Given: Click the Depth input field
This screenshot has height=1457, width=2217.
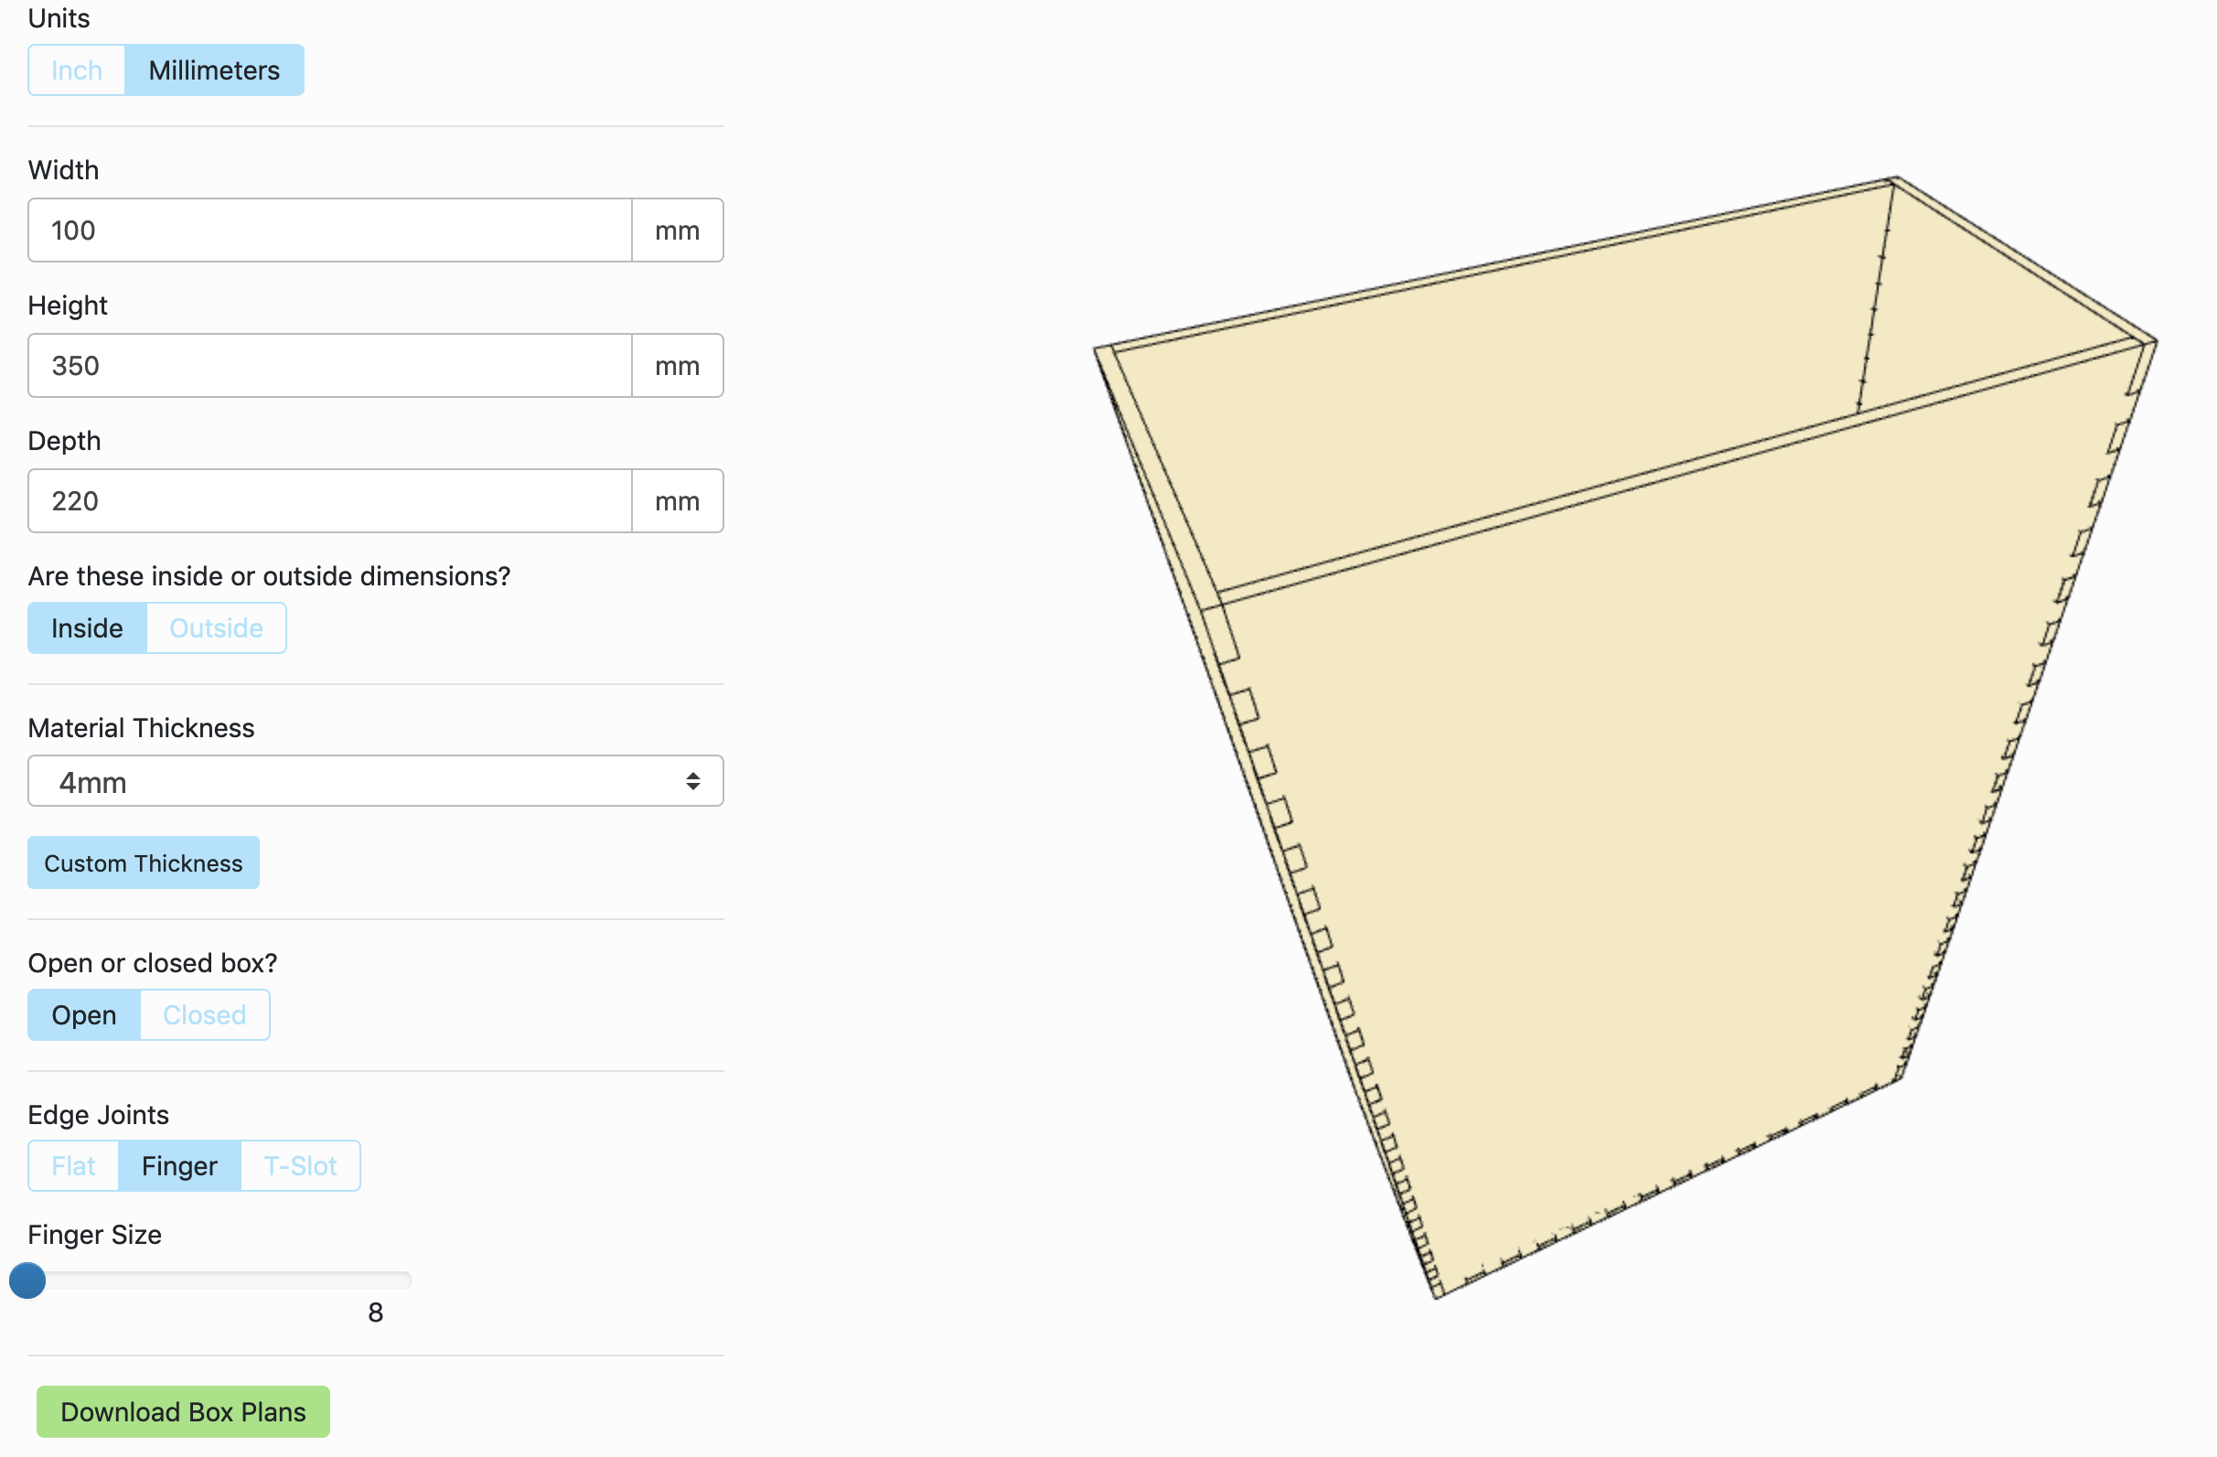Looking at the screenshot, I should pyautogui.click(x=330, y=501).
